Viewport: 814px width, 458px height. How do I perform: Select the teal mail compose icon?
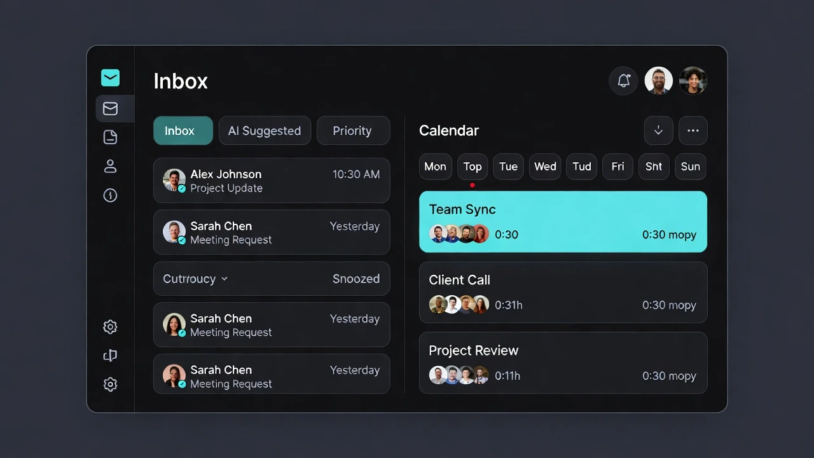pyautogui.click(x=110, y=78)
